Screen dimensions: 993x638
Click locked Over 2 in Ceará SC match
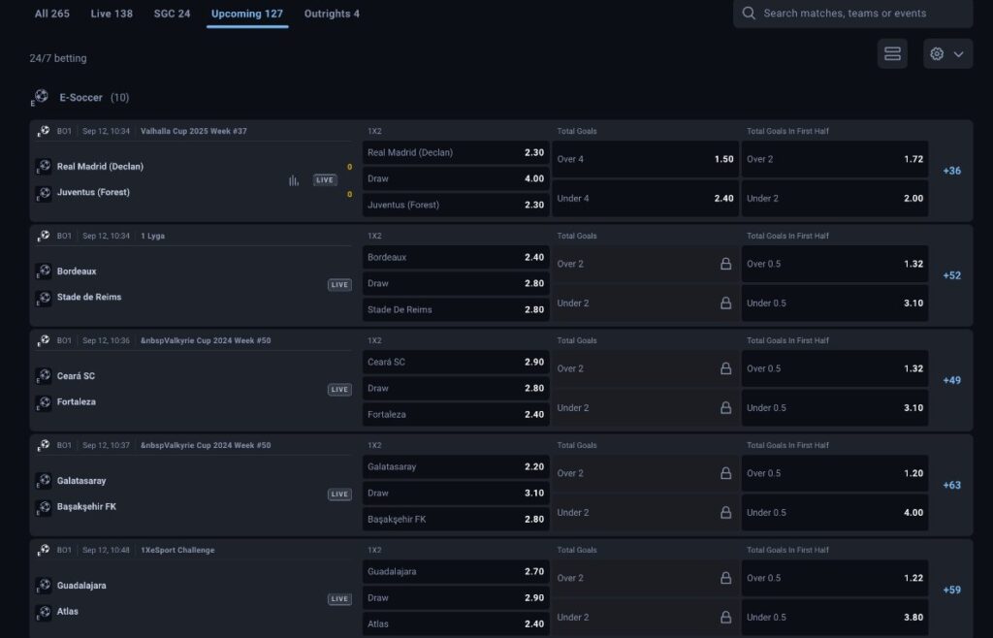[645, 368]
